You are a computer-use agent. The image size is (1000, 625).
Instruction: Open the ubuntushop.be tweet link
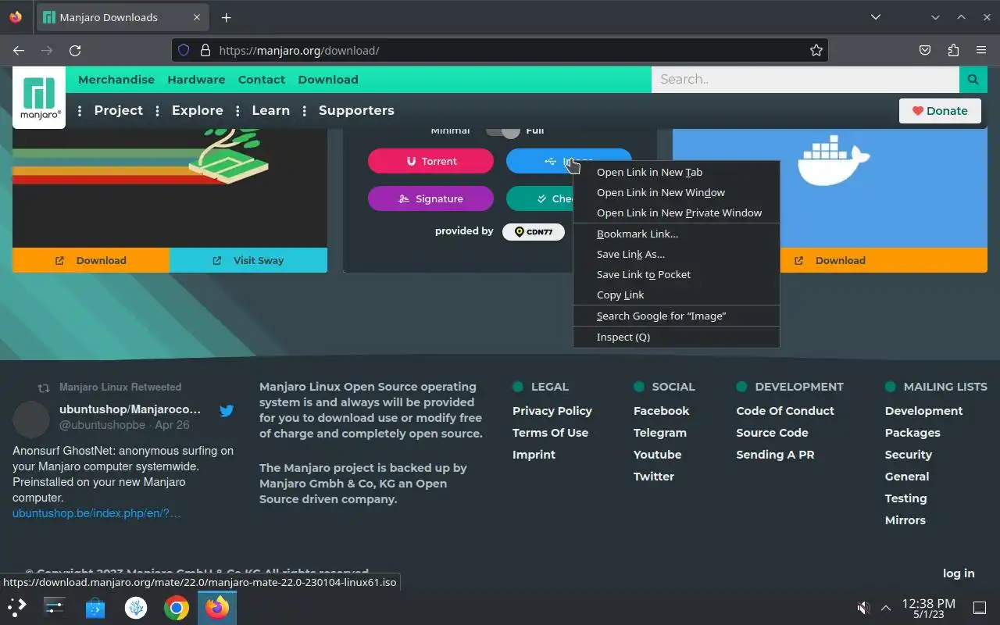(96, 513)
